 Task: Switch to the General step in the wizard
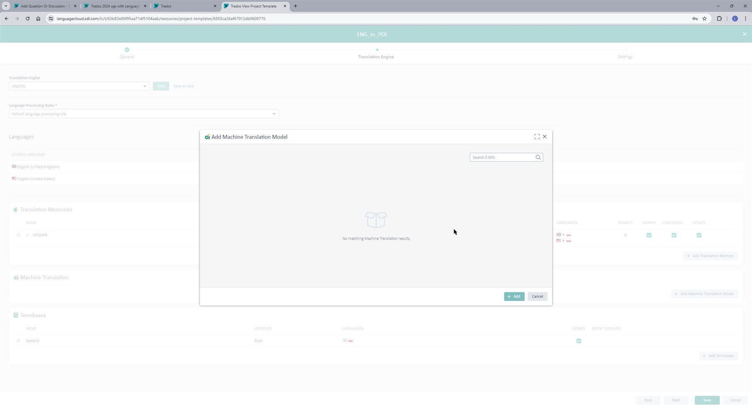(x=127, y=53)
